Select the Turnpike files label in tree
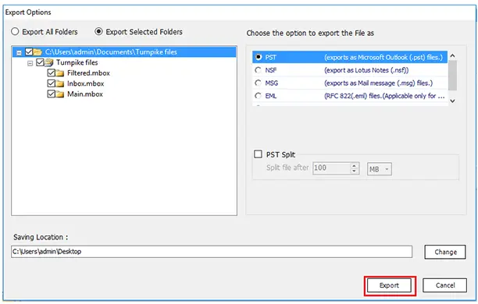Image resolution: width=478 pixels, height=304 pixels. 77,62
